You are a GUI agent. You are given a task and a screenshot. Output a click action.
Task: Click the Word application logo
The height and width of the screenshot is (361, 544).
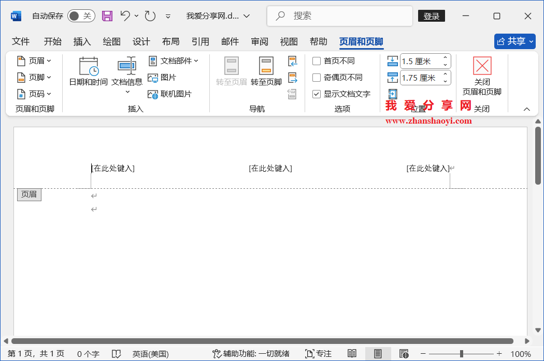coord(16,16)
